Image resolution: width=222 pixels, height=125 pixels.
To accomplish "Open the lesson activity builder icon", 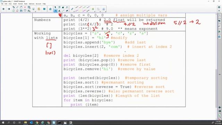I will pyautogui.click(x=50, y=9).
